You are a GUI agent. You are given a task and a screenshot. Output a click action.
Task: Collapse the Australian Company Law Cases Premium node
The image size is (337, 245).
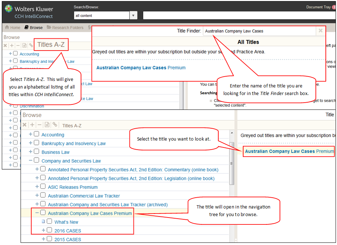pyautogui.click(x=37, y=213)
